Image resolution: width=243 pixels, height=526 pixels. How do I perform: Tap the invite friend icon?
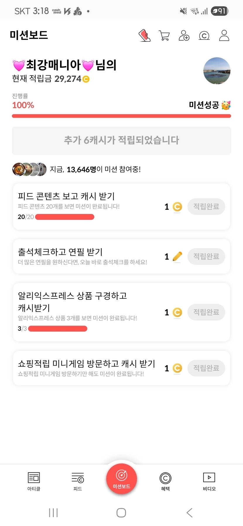pyautogui.click(x=184, y=36)
